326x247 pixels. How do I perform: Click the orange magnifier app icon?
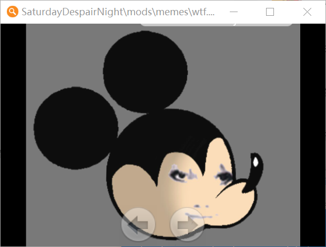click(x=13, y=12)
